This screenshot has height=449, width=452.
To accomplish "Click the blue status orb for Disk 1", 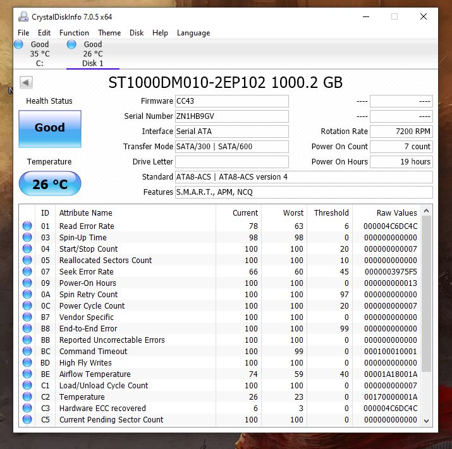I will click(71, 45).
